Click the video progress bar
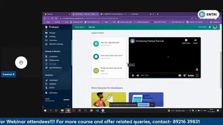This screenshot has height=125, width=223. click(165, 73)
